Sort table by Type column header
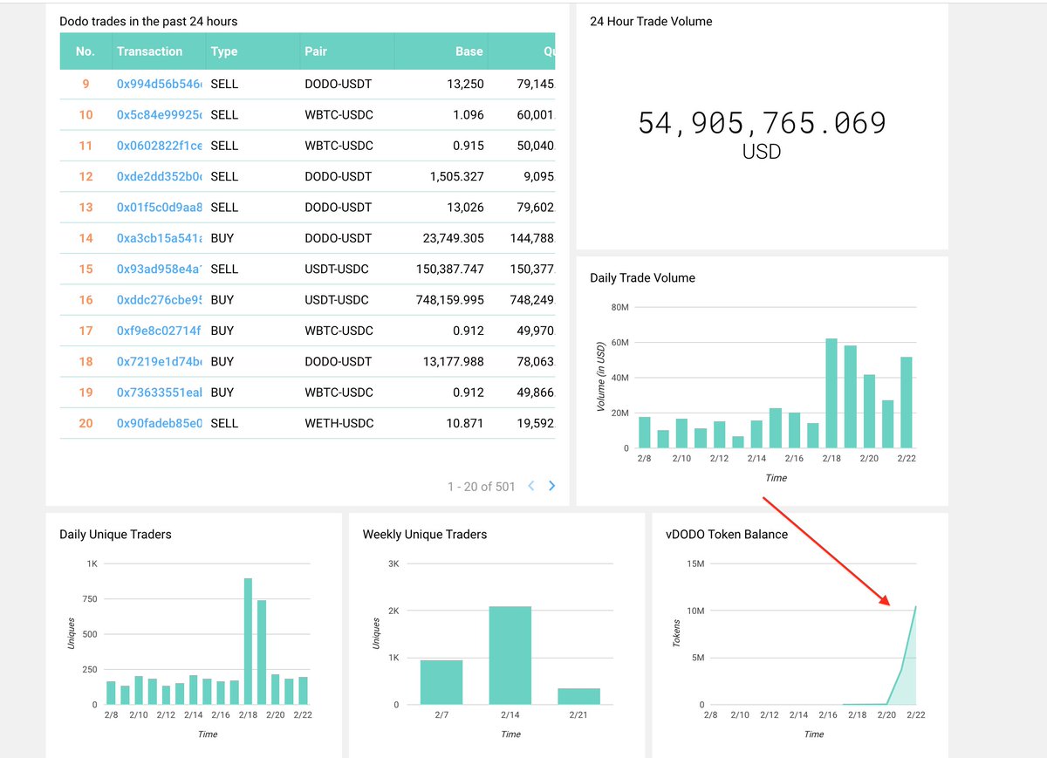The height and width of the screenshot is (758, 1047). tap(251, 51)
